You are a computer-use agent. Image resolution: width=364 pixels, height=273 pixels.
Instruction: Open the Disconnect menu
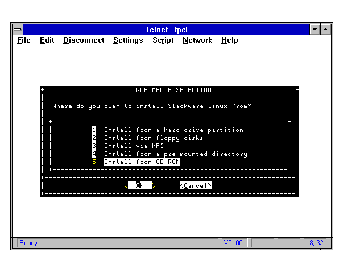point(84,40)
